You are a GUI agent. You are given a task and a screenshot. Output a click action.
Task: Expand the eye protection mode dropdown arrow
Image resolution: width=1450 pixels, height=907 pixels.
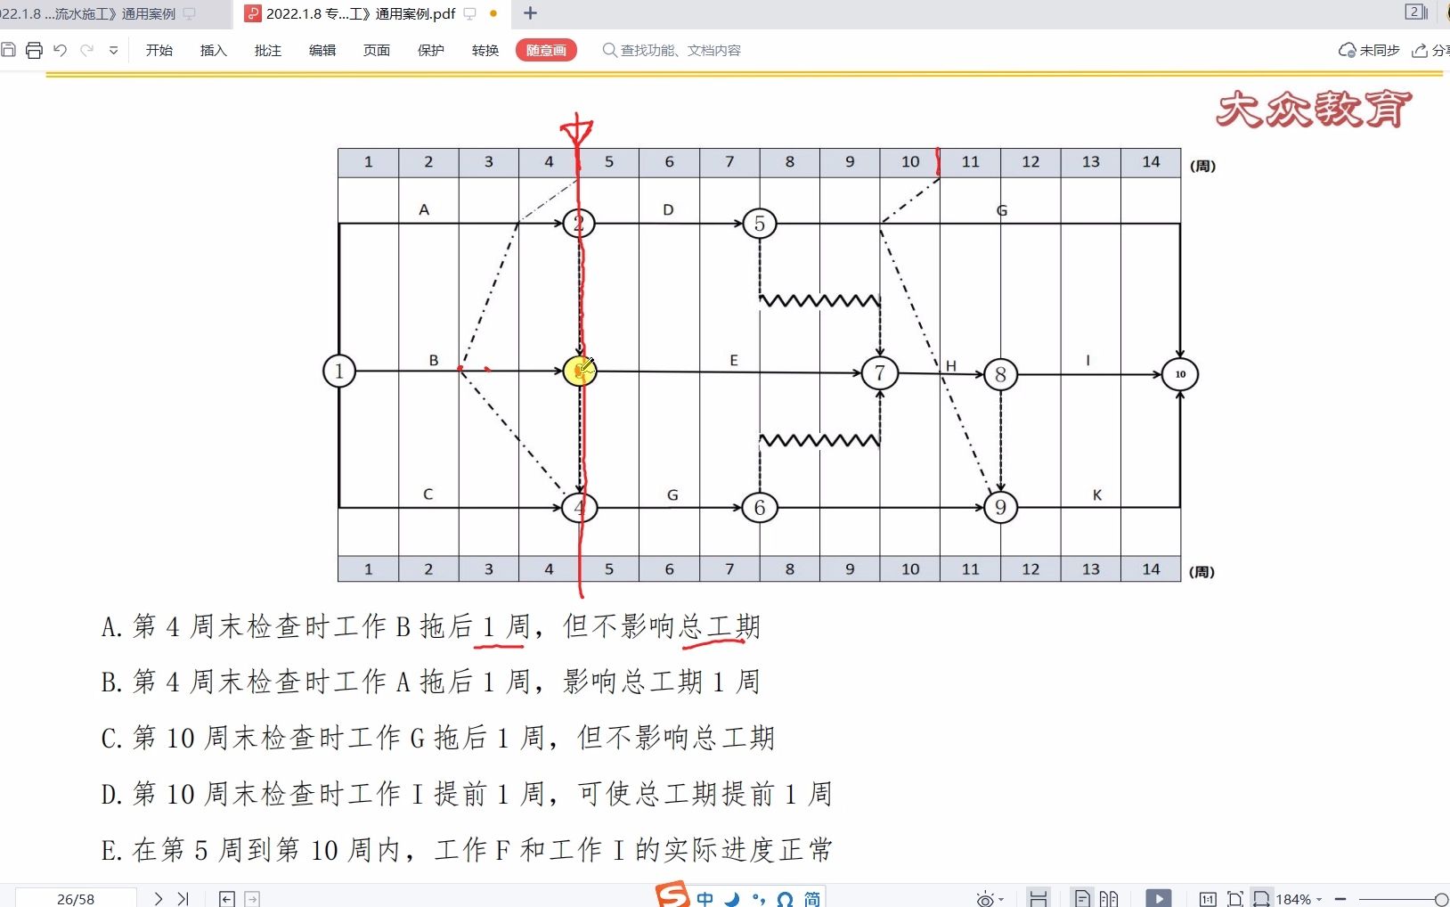tap(1002, 900)
